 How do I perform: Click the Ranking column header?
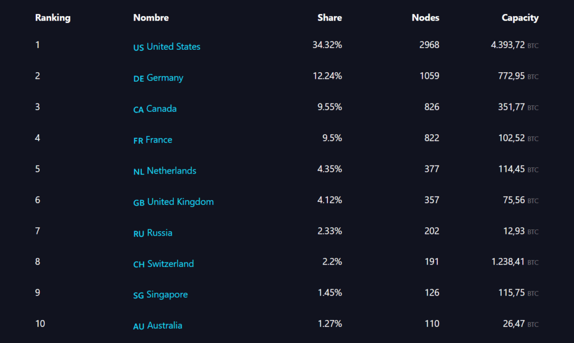click(53, 18)
